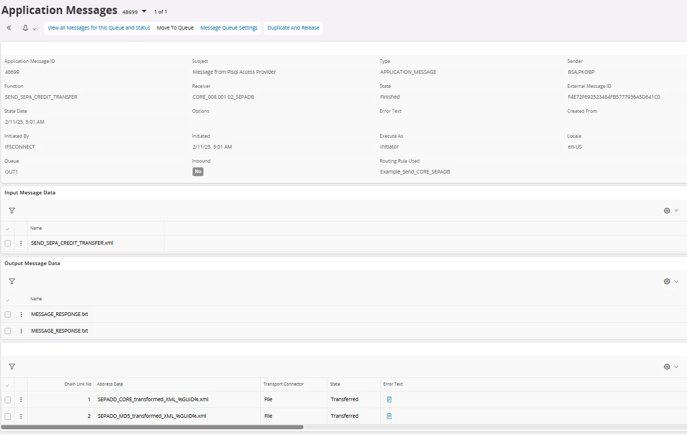This screenshot has height=435, width=687.
Task: Expand gear dropdown in chain link table
Action: pyautogui.click(x=676, y=366)
